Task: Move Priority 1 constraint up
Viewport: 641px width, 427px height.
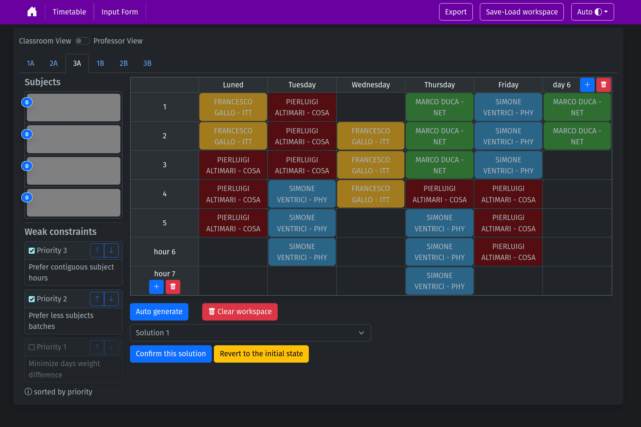Action: pos(97,347)
